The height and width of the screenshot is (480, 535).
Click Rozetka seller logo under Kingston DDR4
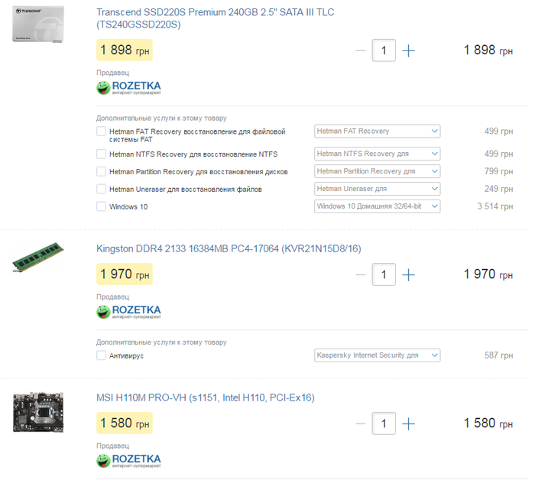[128, 312]
